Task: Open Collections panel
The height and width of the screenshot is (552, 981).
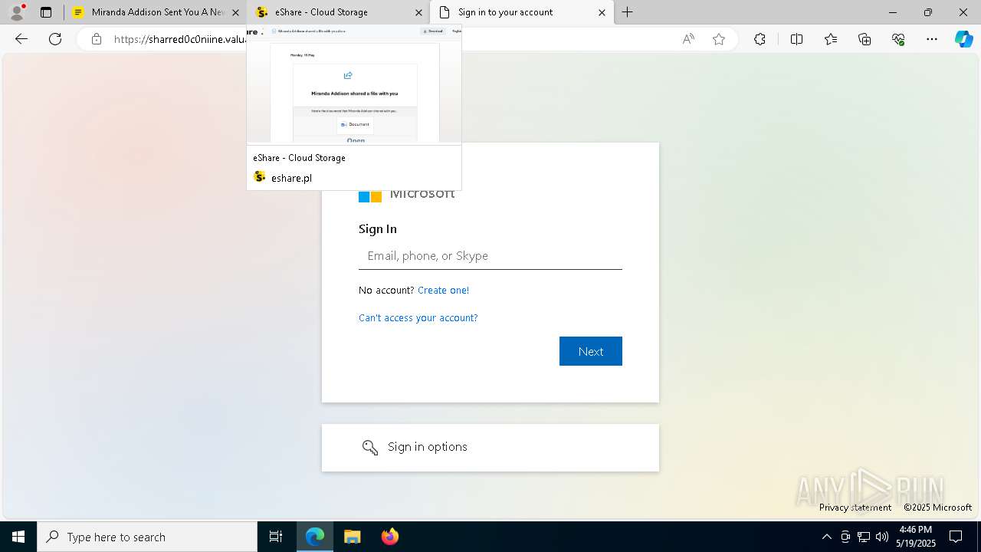Action: [865, 39]
